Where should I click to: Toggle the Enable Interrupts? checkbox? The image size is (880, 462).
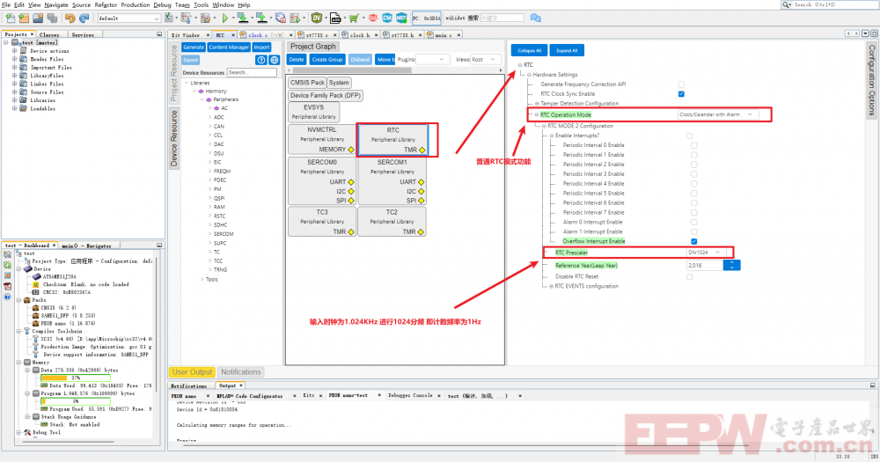tap(689, 136)
